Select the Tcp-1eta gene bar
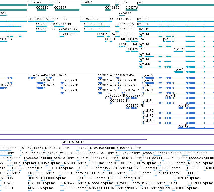The image size is (214, 192). (x=38, y=5)
